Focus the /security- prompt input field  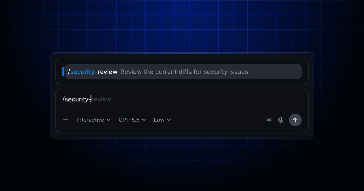(182, 99)
